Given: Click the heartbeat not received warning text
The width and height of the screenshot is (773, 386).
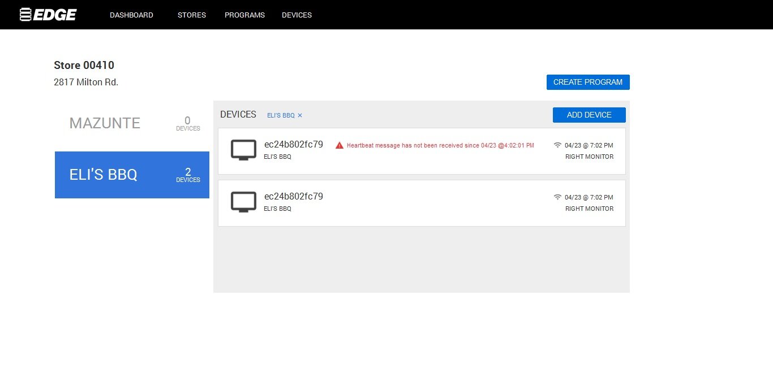Looking at the screenshot, I should pyautogui.click(x=440, y=145).
